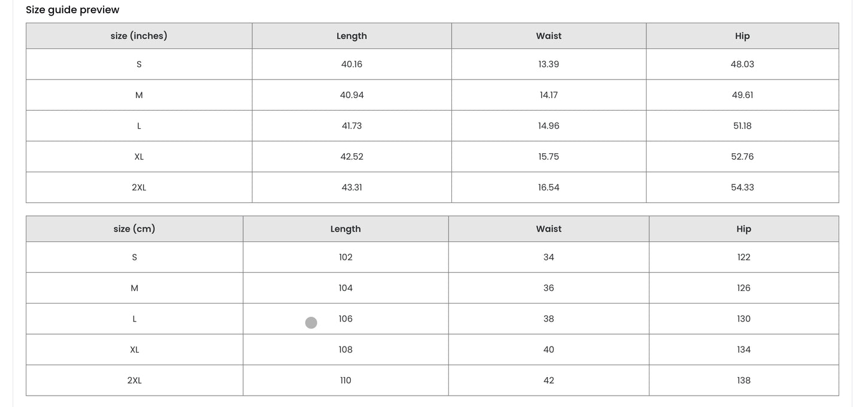This screenshot has width=865, height=407.
Task: Click the 'size (cm)' header cell
Action: (134, 229)
